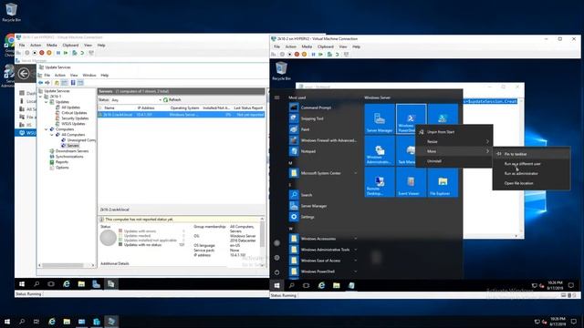Pause the 2k16-2 virtual machine from its toolbar

click(x=313, y=55)
